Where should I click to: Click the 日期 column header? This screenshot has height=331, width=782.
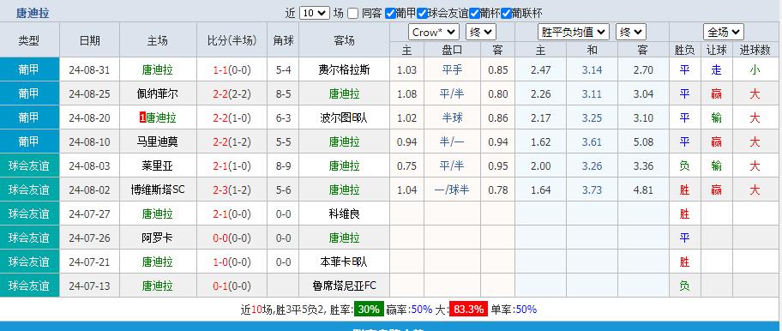pyautogui.click(x=89, y=40)
